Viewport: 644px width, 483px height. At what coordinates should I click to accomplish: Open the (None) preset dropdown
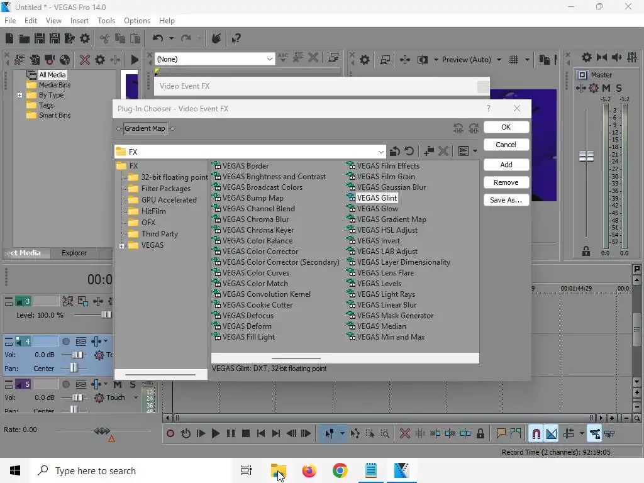pos(269,59)
